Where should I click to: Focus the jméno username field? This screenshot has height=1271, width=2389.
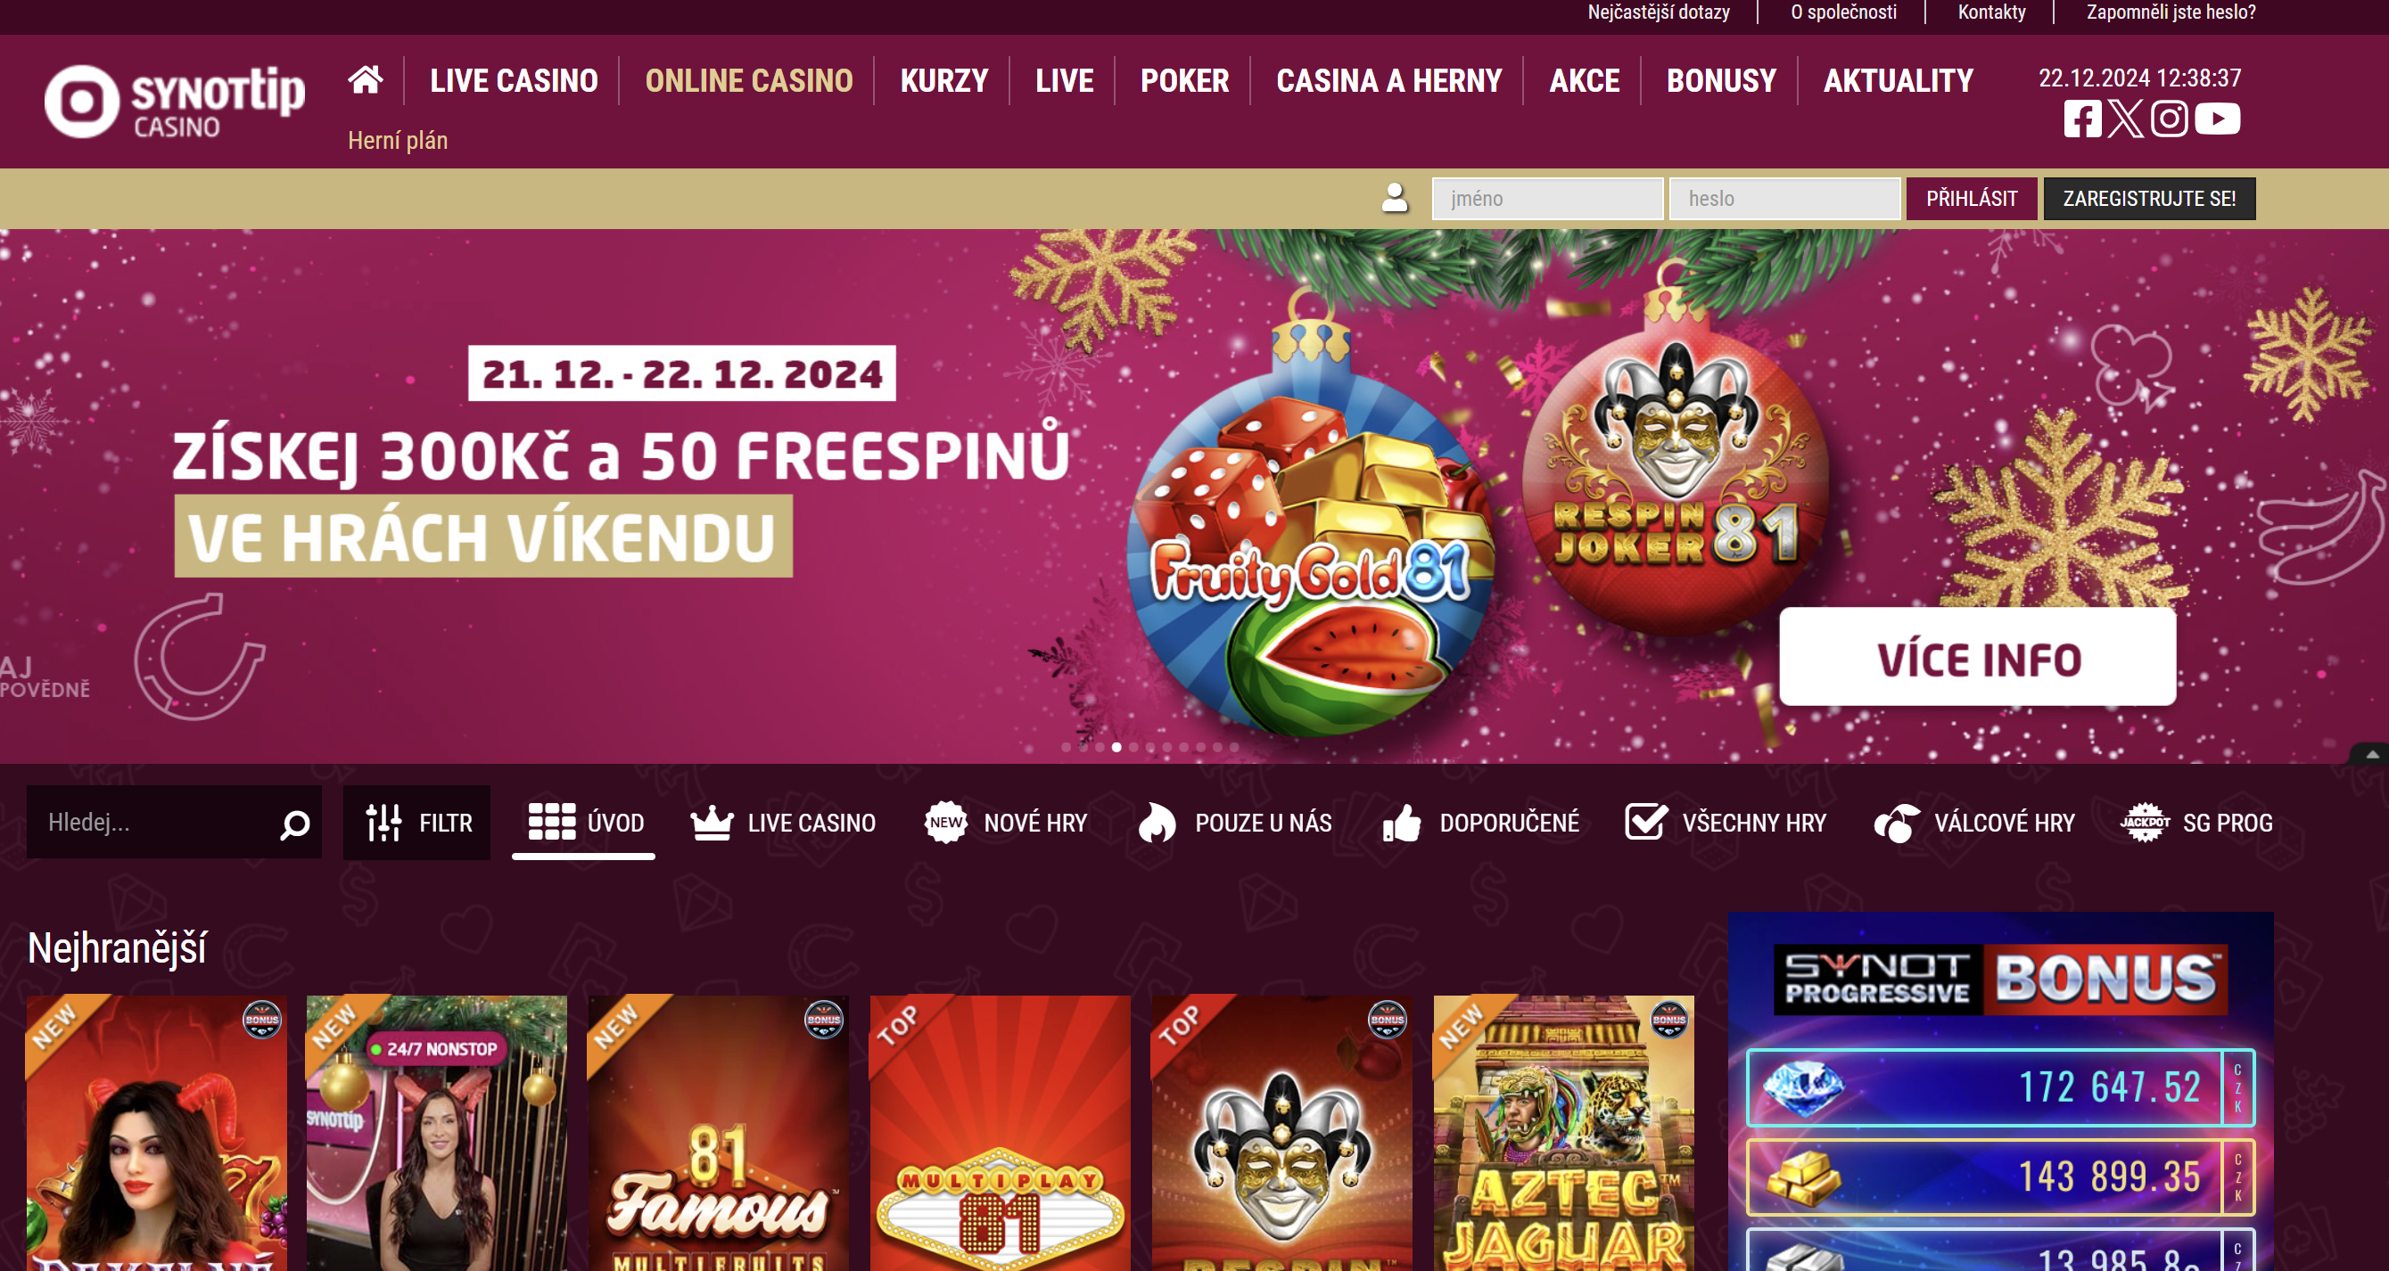click(x=1547, y=199)
